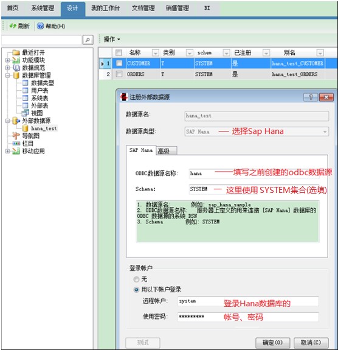The width and height of the screenshot is (338, 350).
Task: Open the 操作 dropdown menu
Action: coord(112,40)
